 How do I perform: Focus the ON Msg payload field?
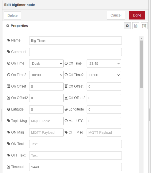pos(46,132)
